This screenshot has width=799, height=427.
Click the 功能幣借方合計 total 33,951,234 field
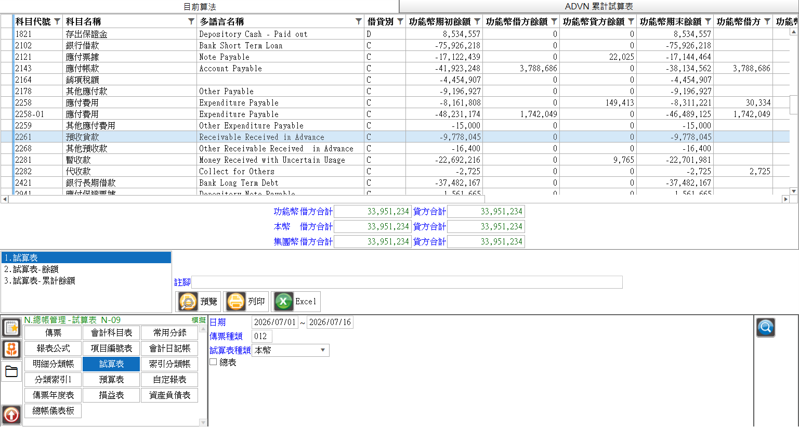pyautogui.click(x=373, y=212)
